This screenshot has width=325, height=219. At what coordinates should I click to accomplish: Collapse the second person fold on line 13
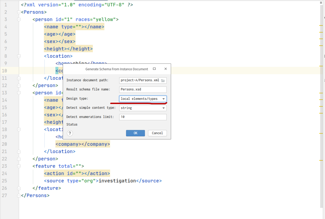coord(19,93)
